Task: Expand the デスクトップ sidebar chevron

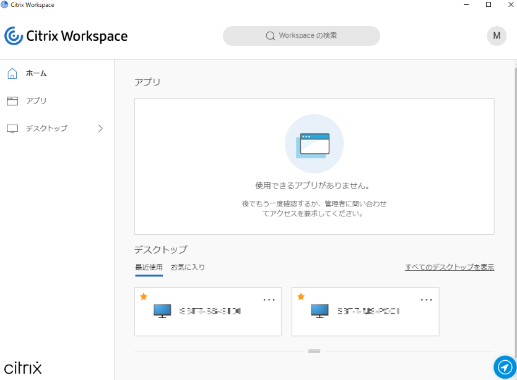Action: coord(100,128)
